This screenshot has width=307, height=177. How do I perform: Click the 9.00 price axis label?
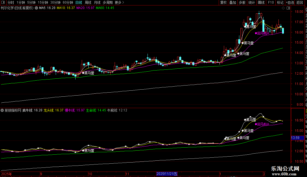(x=300, y=105)
